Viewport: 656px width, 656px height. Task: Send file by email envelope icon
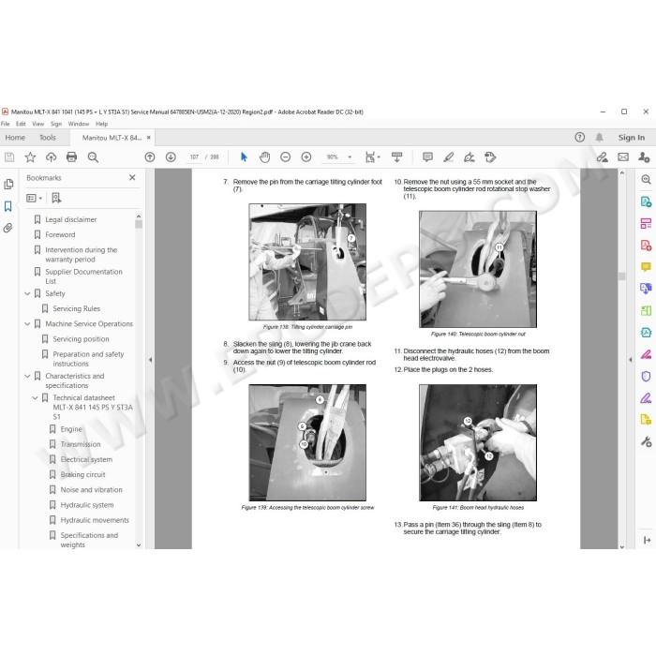(x=623, y=157)
